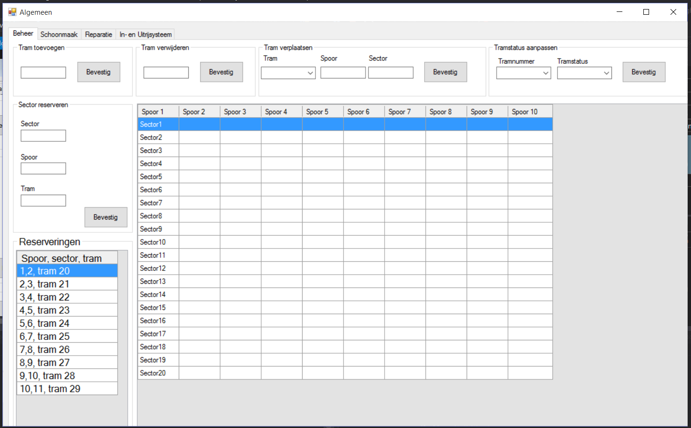This screenshot has height=428, width=691.
Task: Click the Algemeen window app icon
Action: (12, 12)
